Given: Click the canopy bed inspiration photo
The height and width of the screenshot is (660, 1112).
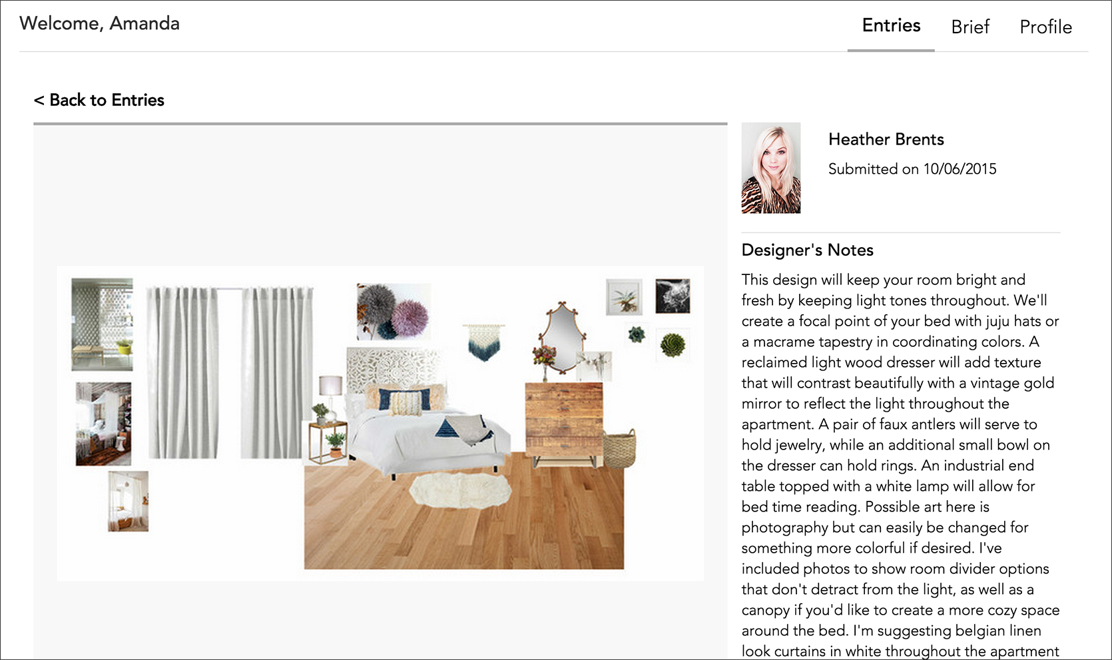Looking at the screenshot, I should coord(103,424).
